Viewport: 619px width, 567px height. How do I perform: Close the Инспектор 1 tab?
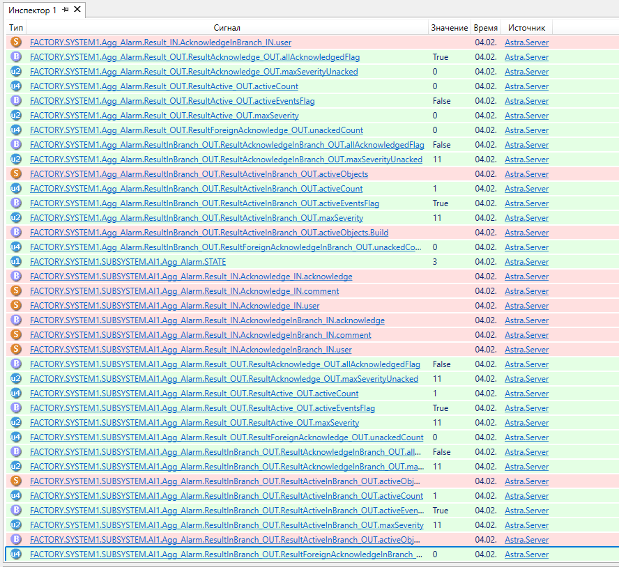[77, 10]
